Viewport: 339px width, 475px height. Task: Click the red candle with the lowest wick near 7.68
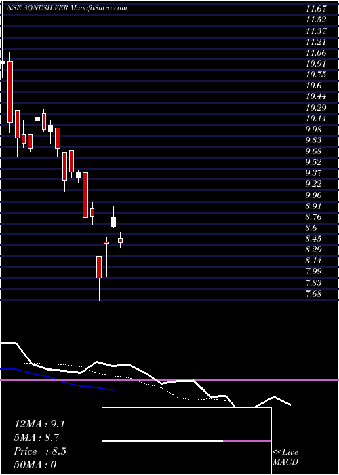click(x=99, y=267)
